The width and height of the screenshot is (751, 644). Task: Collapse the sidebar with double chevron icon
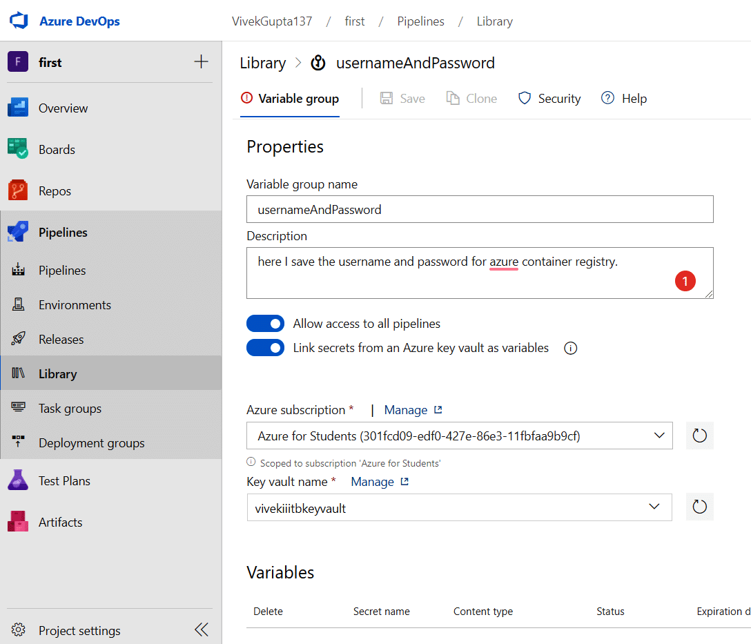tap(201, 630)
